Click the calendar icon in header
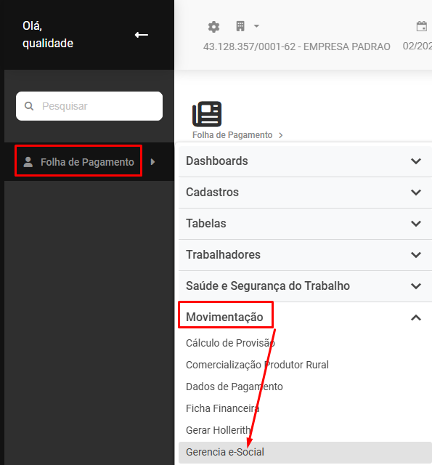The height and width of the screenshot is (465, 432). 422,26
